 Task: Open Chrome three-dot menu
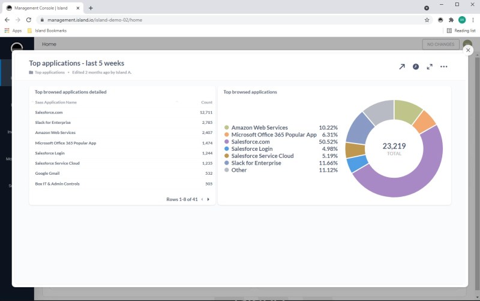tap(473, 20)
